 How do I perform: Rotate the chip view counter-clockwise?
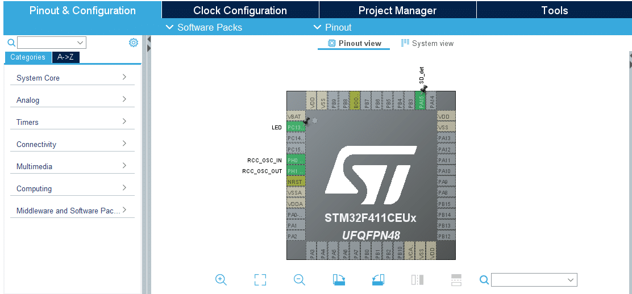[x=378, y=280]
